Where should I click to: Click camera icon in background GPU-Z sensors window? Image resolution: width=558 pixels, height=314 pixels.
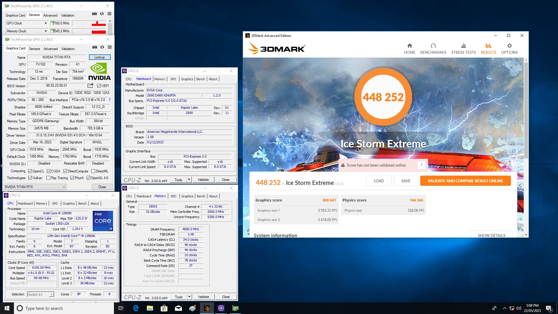(94, 14)
